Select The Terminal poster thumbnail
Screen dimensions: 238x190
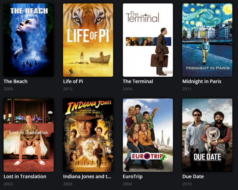148,40
